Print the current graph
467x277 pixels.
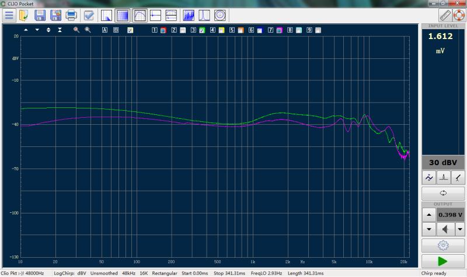point(71,15)
